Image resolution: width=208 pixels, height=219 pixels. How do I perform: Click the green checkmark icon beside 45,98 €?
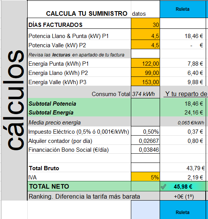coord(163,187)
